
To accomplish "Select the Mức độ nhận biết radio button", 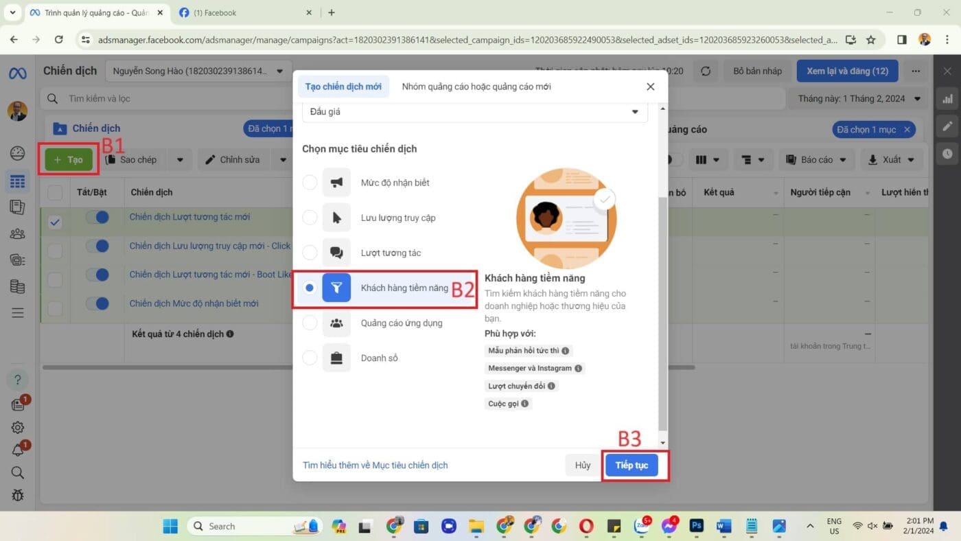I will [310, 183].
